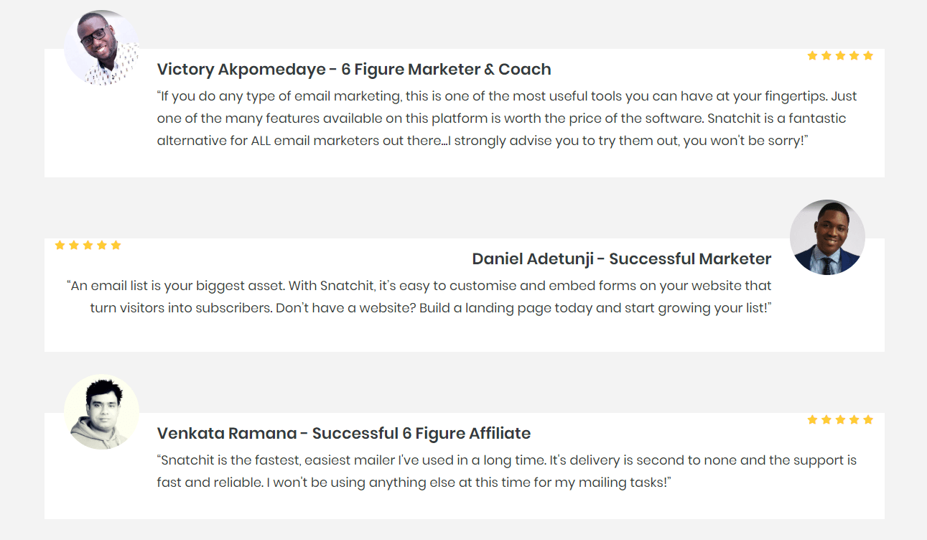Viewport: 927px width, 540px height.
Task: Click Victory Akpomedaye's profile photo
Action: coord(101,48)
